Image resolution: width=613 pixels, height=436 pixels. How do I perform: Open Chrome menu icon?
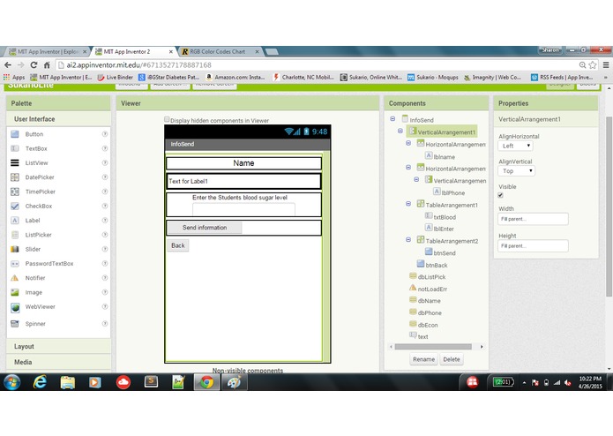tap(606, 65)
